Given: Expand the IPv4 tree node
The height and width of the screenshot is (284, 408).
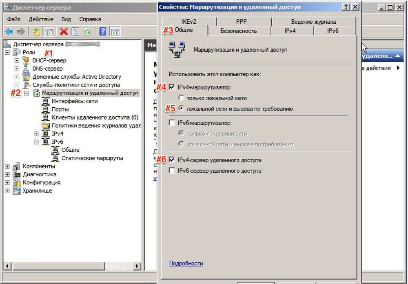Looking at the screenshot, I should 36,134.
